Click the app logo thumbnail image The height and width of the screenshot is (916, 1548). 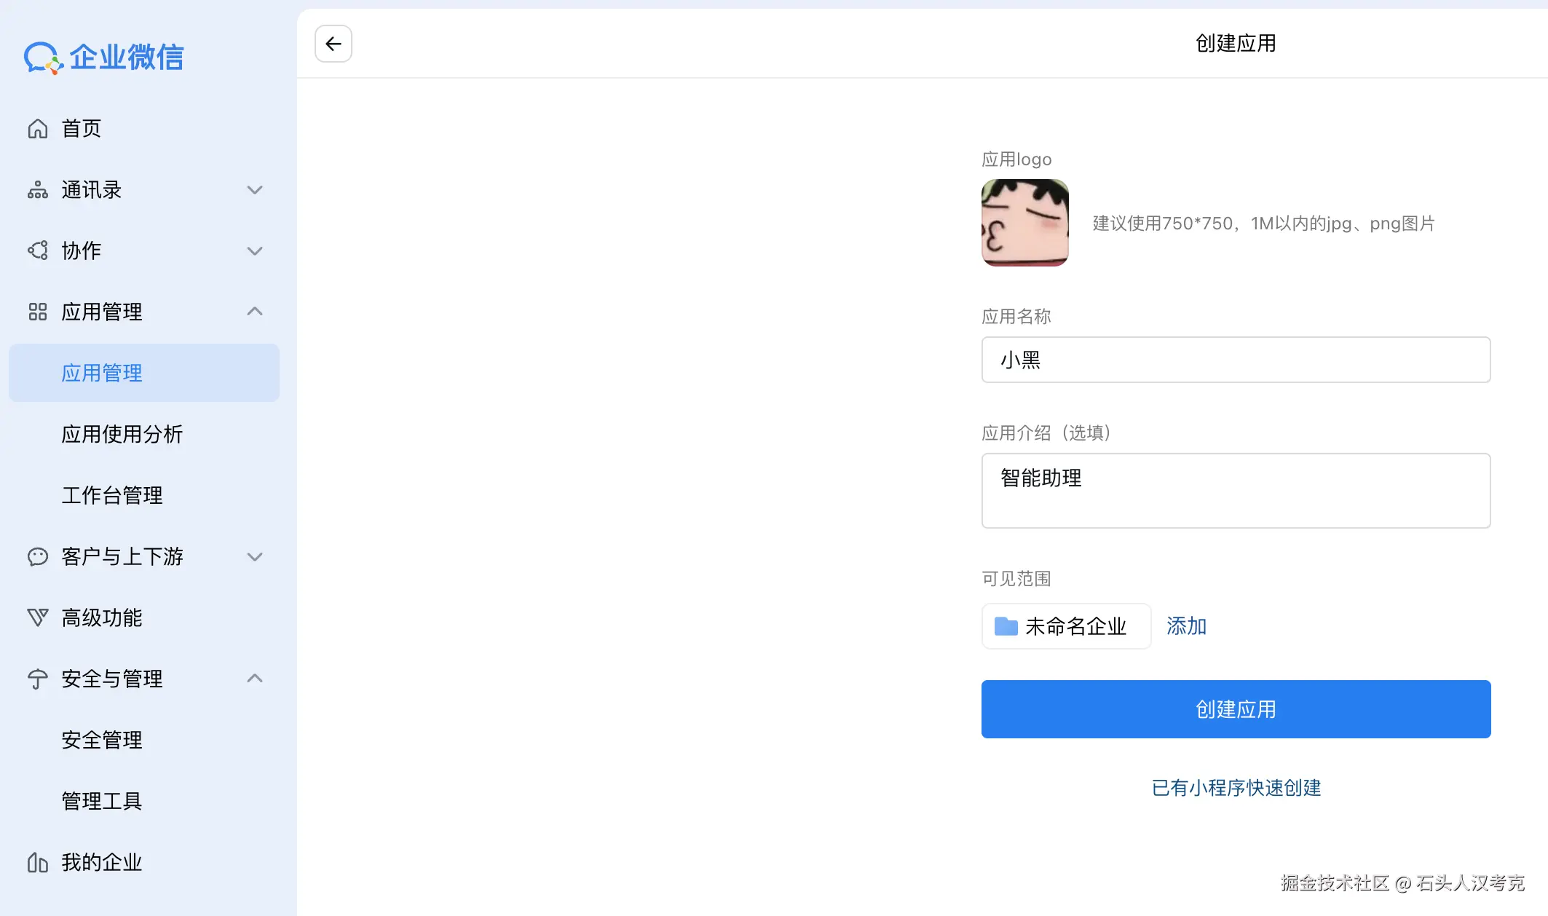pyautogui.click(x=1024, y=223)
